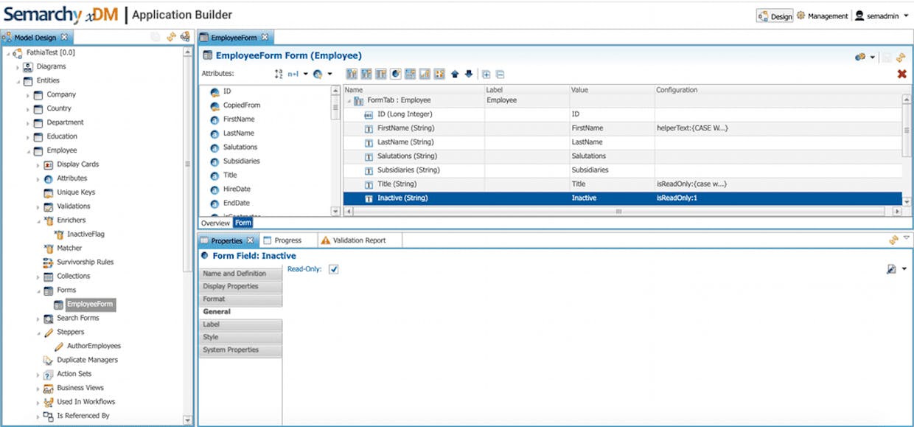Screen dimensions: 914x427
Task: Select the Form tab at editor bottom
Action: pyautogui.click(x=243, y=223)
